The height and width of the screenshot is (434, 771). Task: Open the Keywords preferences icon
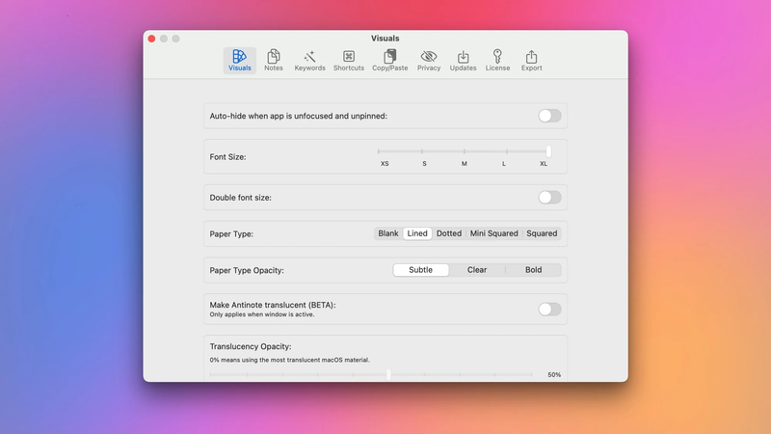pos(309,60)
